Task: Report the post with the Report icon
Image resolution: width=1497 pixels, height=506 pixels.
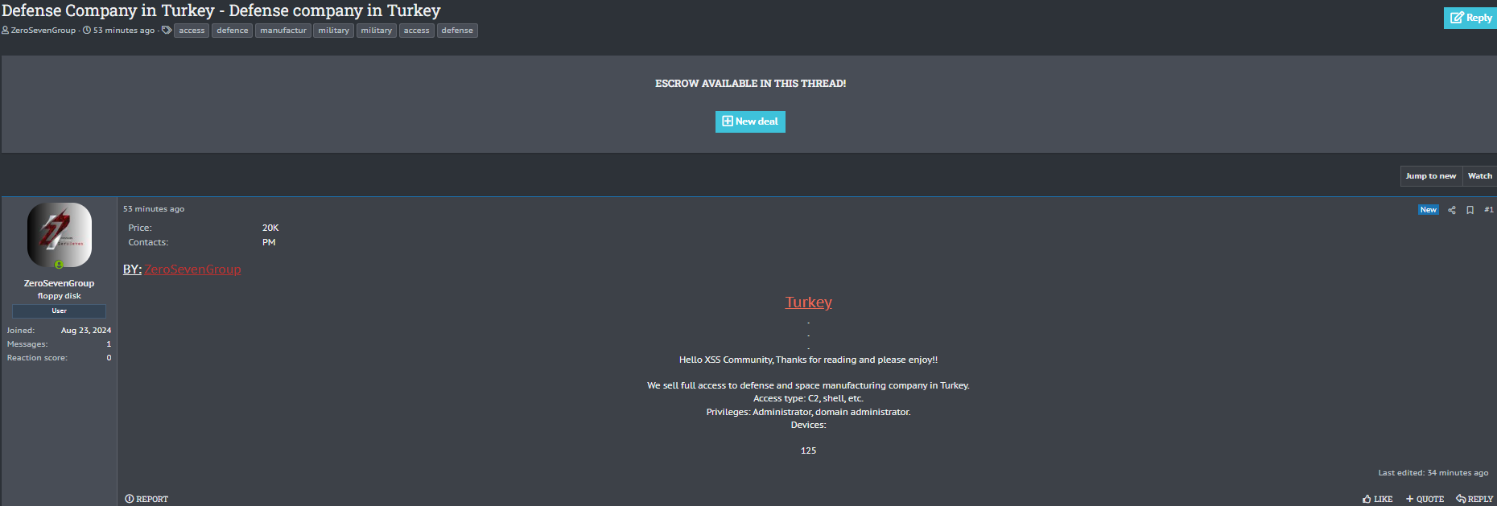Action: pyautogui.click(x=130, y=499)
